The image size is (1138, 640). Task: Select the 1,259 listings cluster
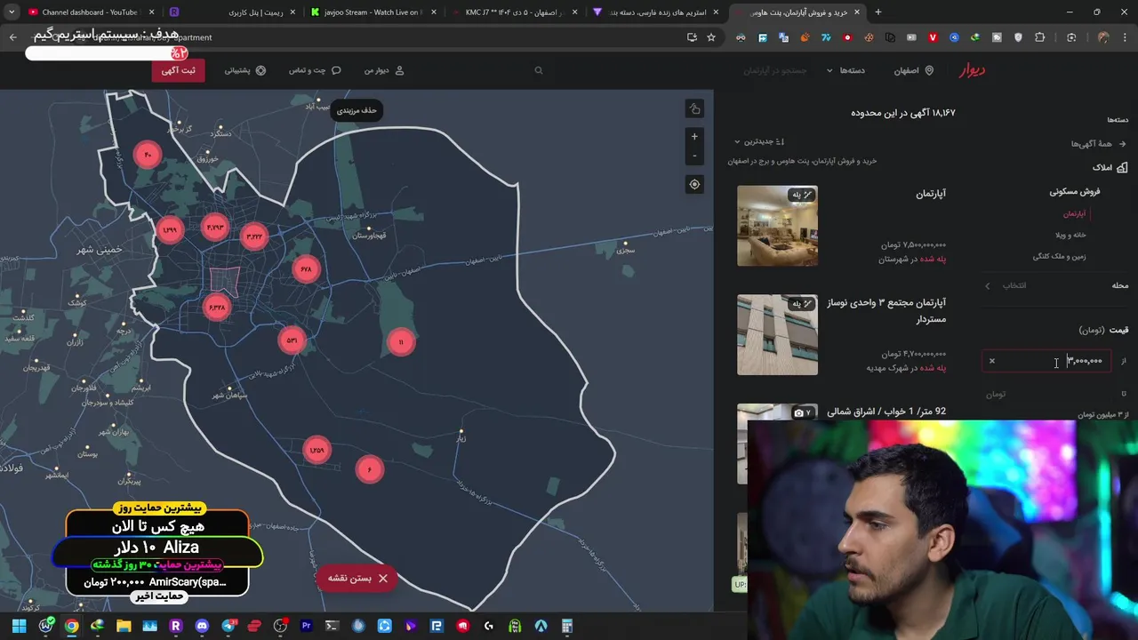coord(317,450)
